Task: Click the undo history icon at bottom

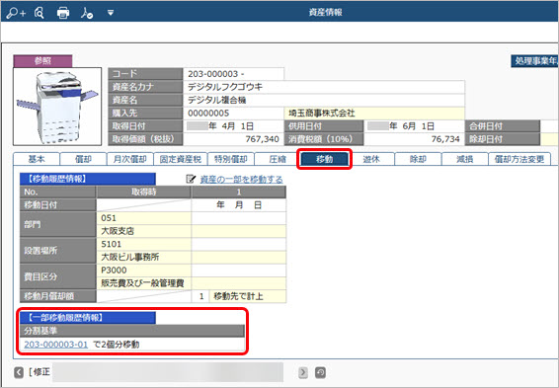Action: [x=320, y=372]
